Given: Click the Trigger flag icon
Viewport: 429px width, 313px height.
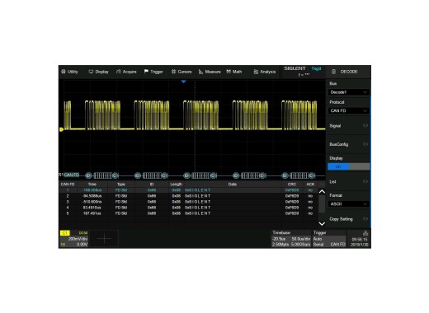Looking at the screenshot, I should tap(146, 72).
